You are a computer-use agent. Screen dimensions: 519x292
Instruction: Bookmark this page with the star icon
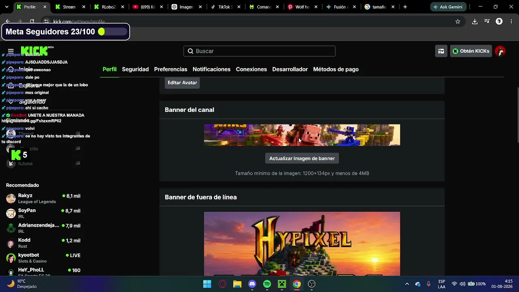pyautogui.click(x=458, y=21)
